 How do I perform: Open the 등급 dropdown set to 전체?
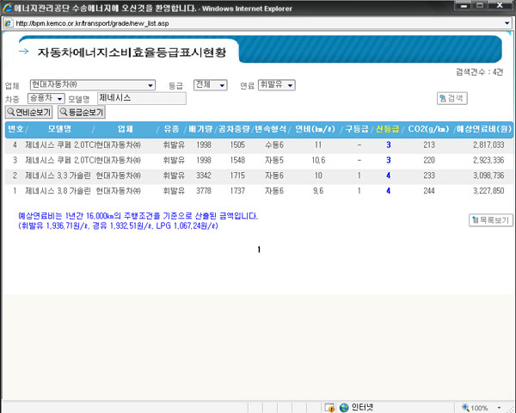[x=211, y=85]
